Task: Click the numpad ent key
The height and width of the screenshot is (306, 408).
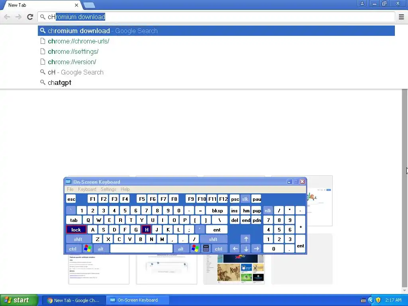Action: 300,244
